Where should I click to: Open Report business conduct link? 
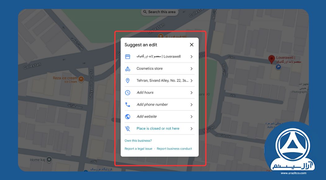(174, 149)
